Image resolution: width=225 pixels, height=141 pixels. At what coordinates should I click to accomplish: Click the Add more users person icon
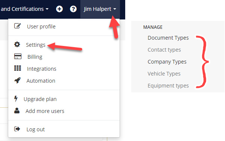(17, 111)
